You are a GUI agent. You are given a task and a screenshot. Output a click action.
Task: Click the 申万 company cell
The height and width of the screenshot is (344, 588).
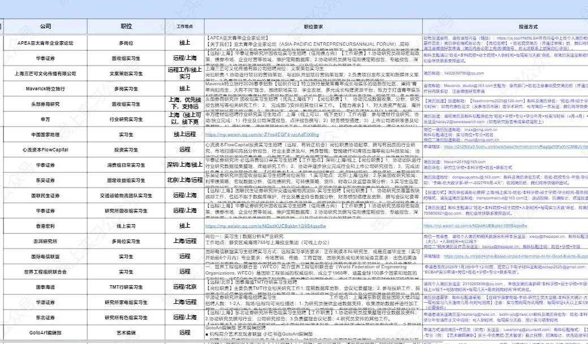(x=45, y=119)
